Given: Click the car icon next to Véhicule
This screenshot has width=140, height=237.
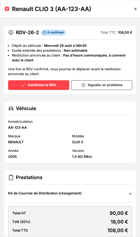Looking at the screenshot, I should coord(11,109).
